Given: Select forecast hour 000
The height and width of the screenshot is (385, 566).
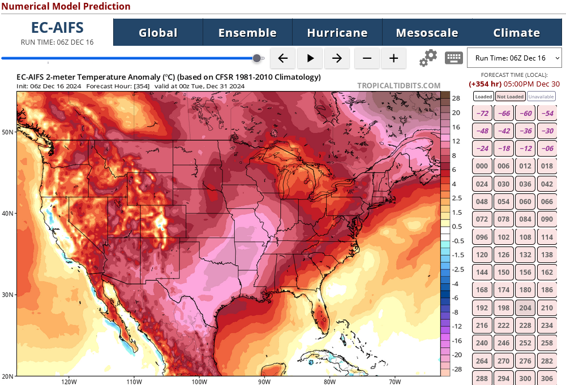Looking at the screenshot, I should point(482,166).
